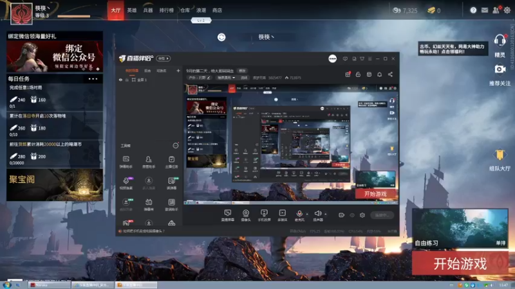Viewport: 515px width, 289px height.
Task: Add 多媒体 media source
Action: pyautogui.click(x=282, y=216)
